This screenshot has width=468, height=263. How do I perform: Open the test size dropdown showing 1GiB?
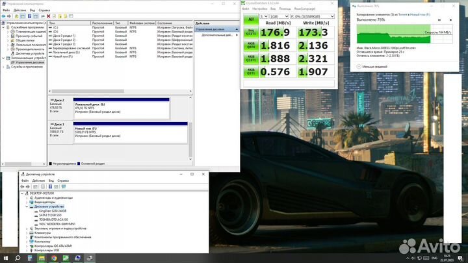point(279,16)
